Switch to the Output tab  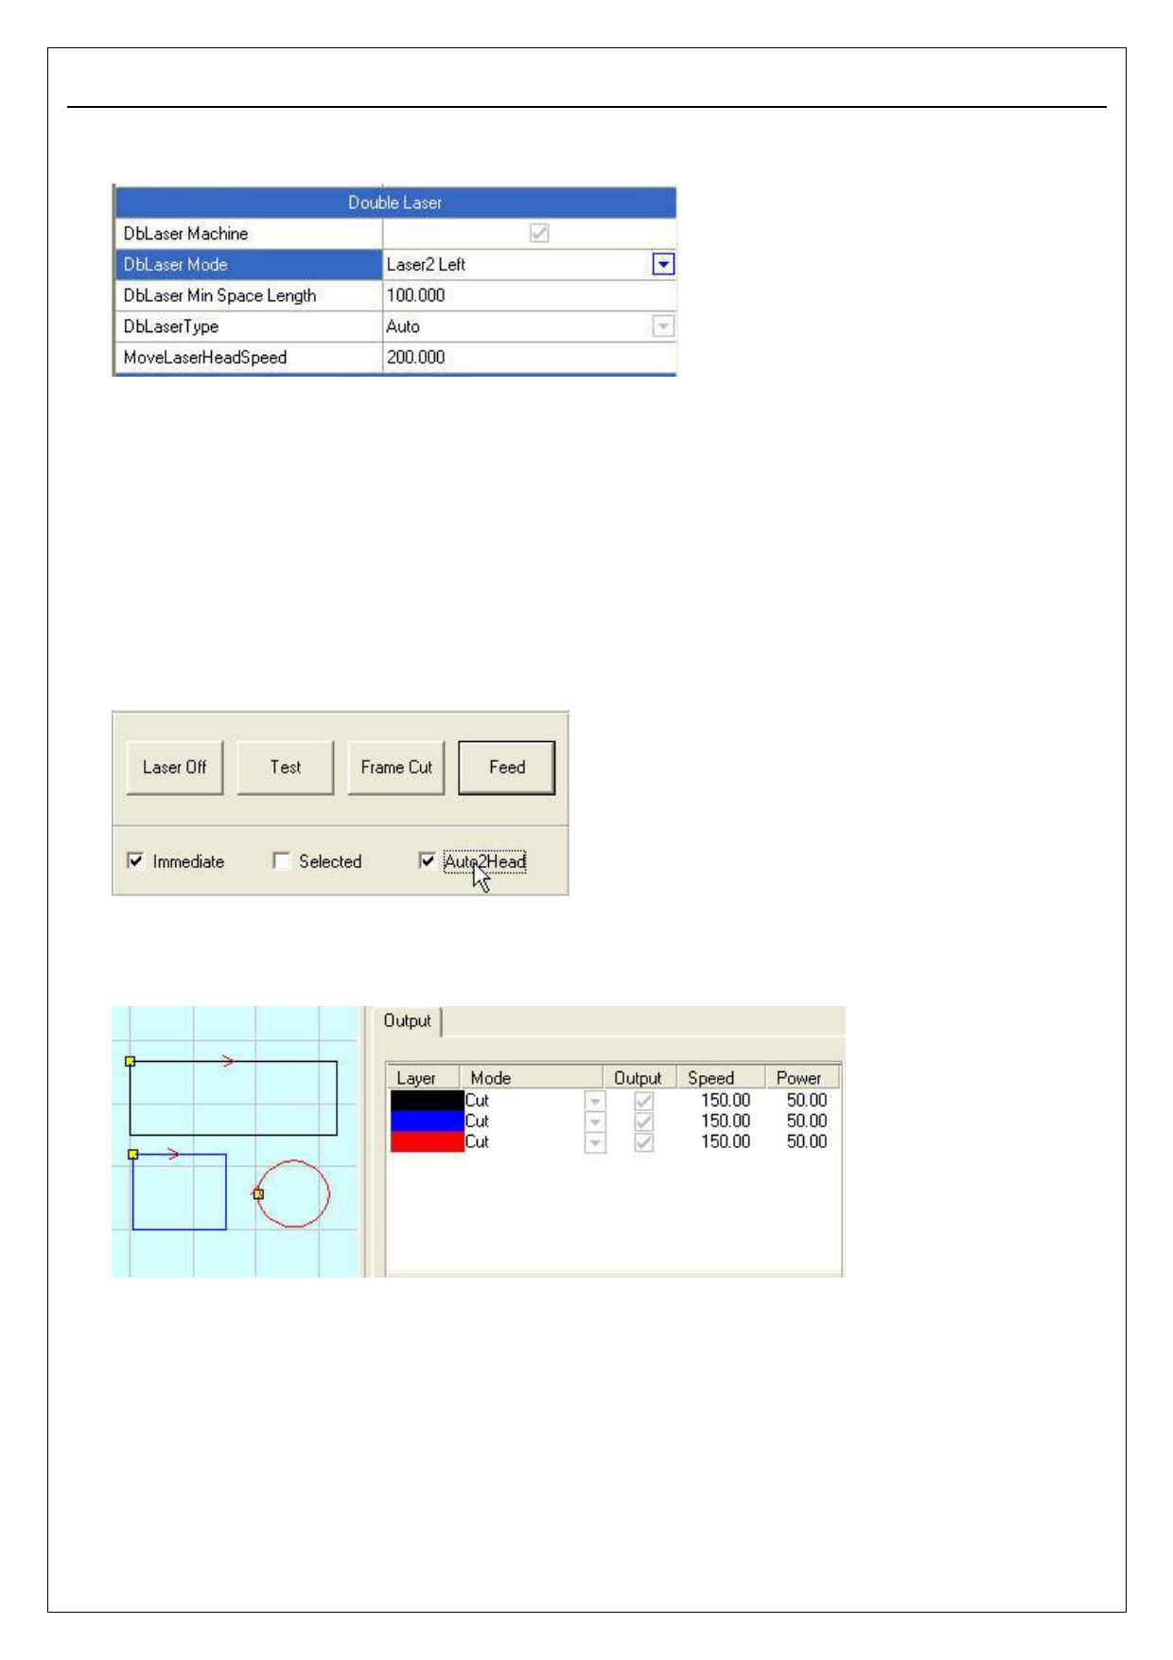(407, 1021)
